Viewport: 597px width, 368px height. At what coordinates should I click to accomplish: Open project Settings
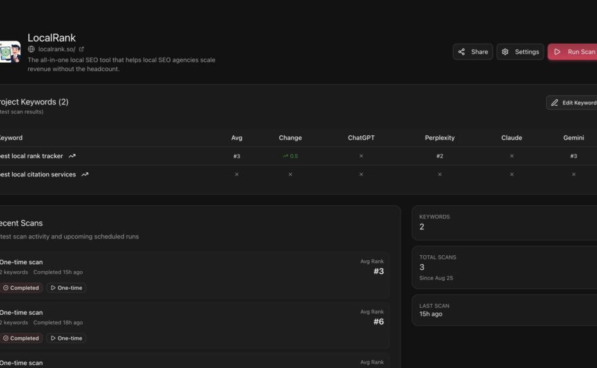(520, 52)
